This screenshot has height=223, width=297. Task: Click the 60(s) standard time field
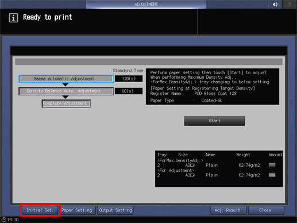129,91
